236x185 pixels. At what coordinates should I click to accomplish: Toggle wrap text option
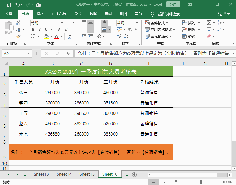(x=104, y=23)
